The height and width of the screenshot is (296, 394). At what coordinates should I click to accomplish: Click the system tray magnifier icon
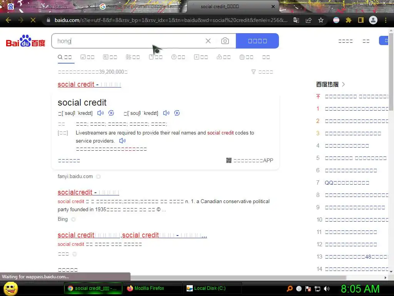(289, 289)
